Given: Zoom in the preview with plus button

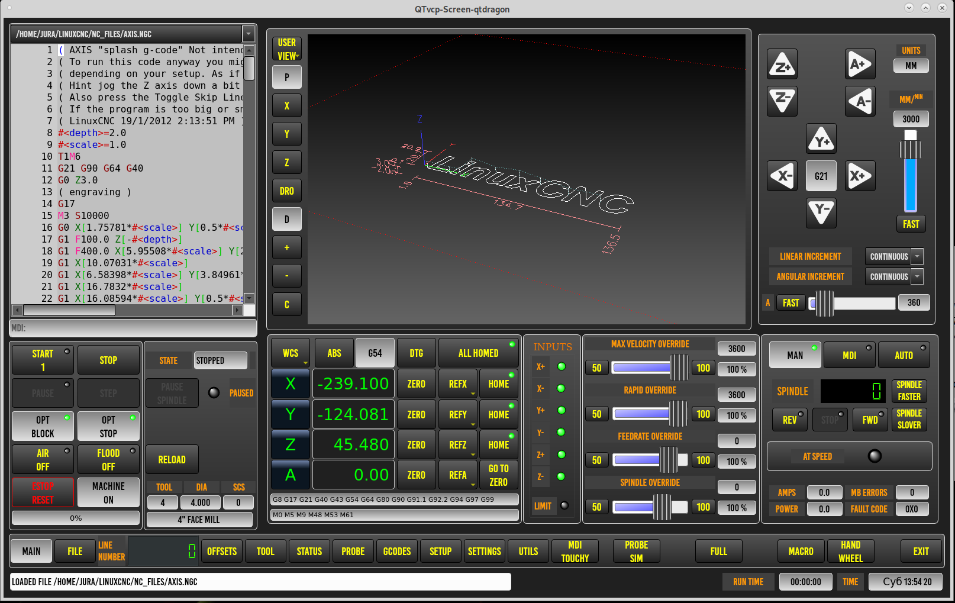Looking at the screenshot, I should point(287,247).
